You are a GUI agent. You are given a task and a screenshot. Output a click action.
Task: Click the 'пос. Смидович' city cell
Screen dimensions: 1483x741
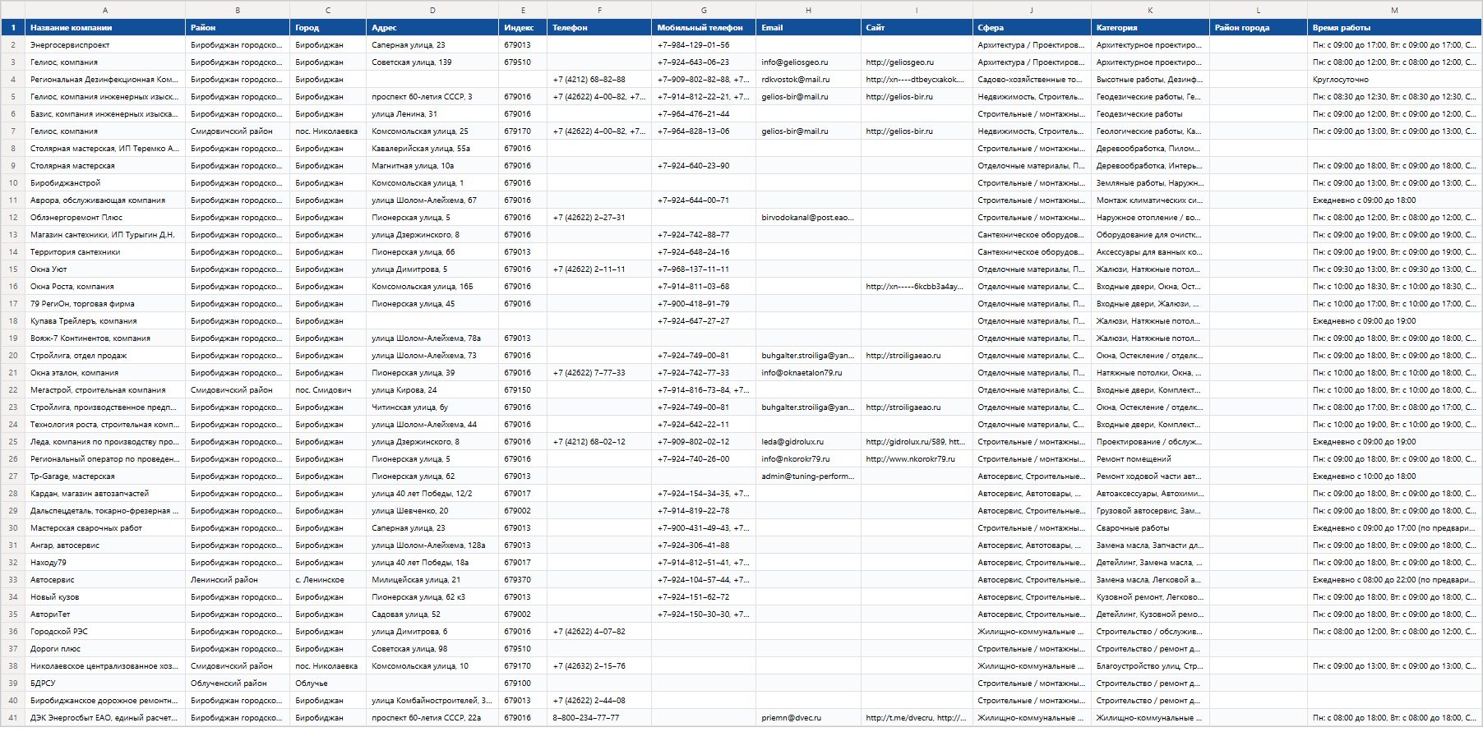click(x=328, y=390)
